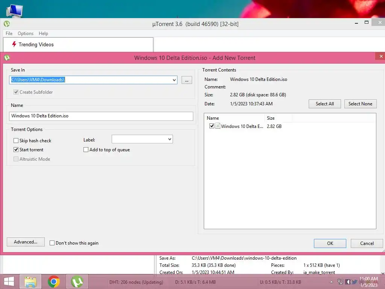Click the 2.82 GB size cell

[x=274, y=126]
